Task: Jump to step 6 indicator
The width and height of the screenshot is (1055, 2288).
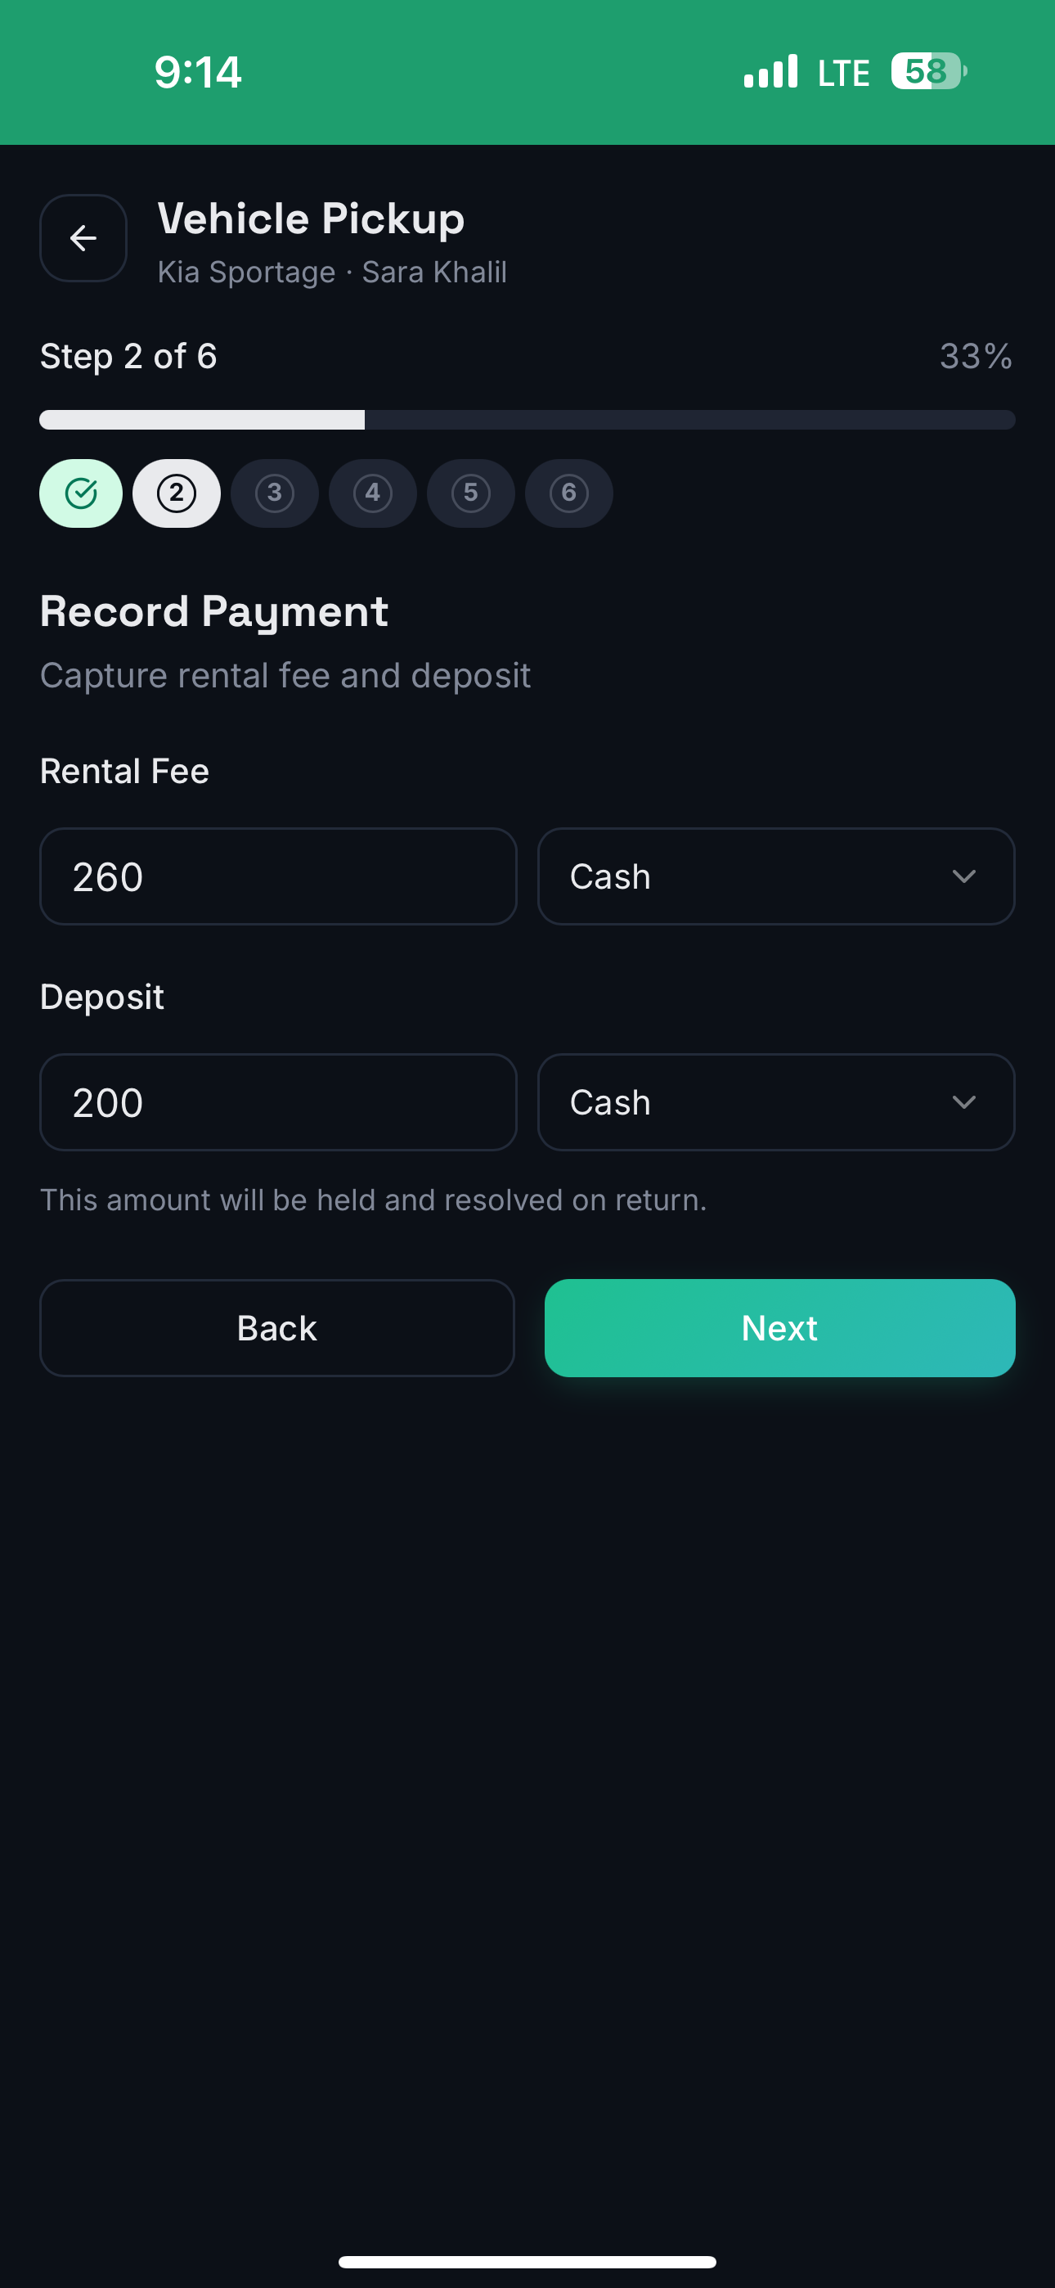Action: (x=569, y=493)
